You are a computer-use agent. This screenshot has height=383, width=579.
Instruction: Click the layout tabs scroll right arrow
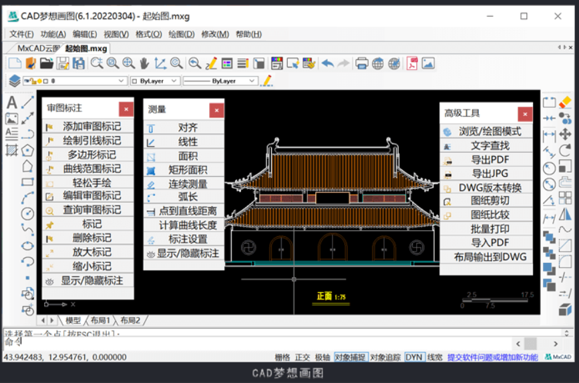pyautogui.click(x=52, y=320)
